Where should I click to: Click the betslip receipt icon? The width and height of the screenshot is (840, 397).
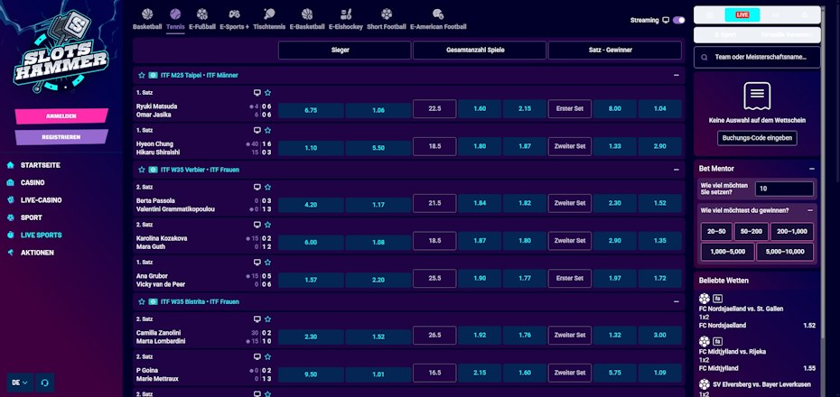coord(757,97)
